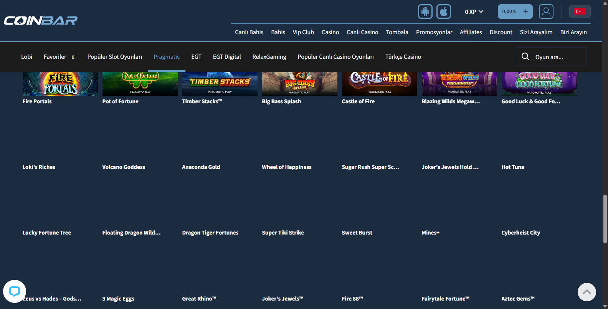Expand the 0 XP dropdown
Screen dimensions: 608x309
click(474, 12)
